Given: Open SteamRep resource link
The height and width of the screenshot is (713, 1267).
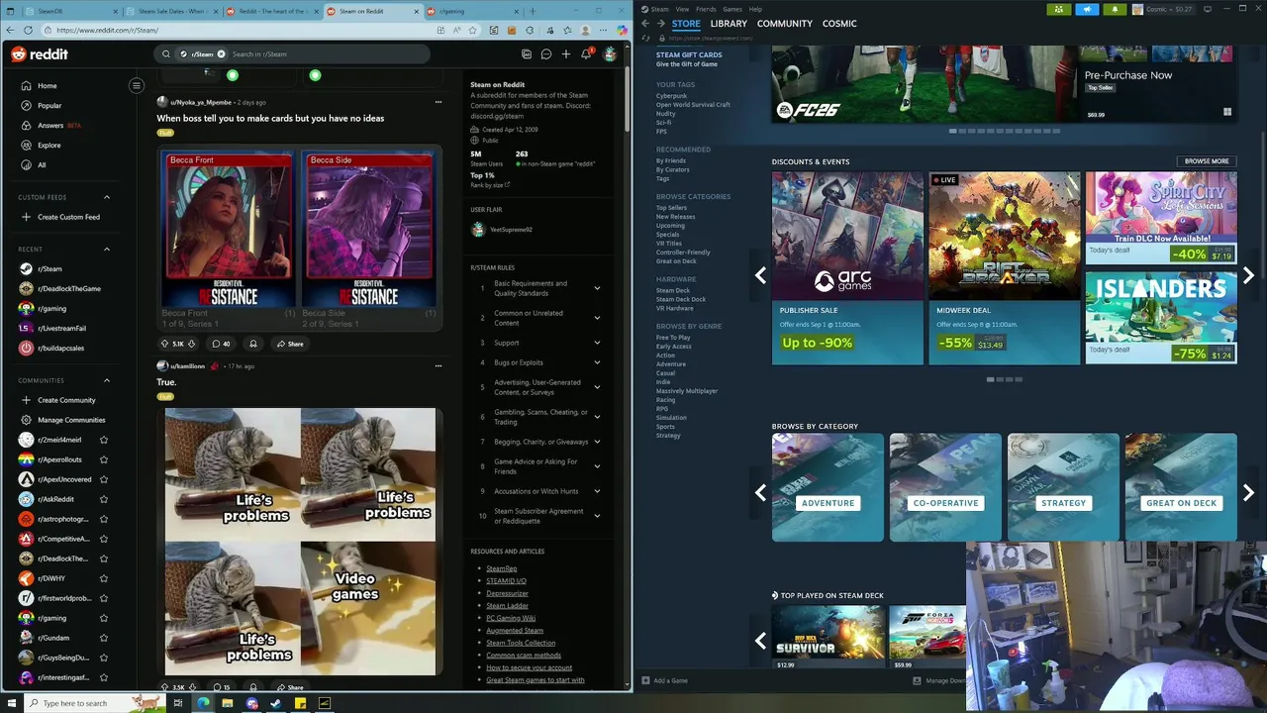Looking at the screenshot, I should click(502, 568).
